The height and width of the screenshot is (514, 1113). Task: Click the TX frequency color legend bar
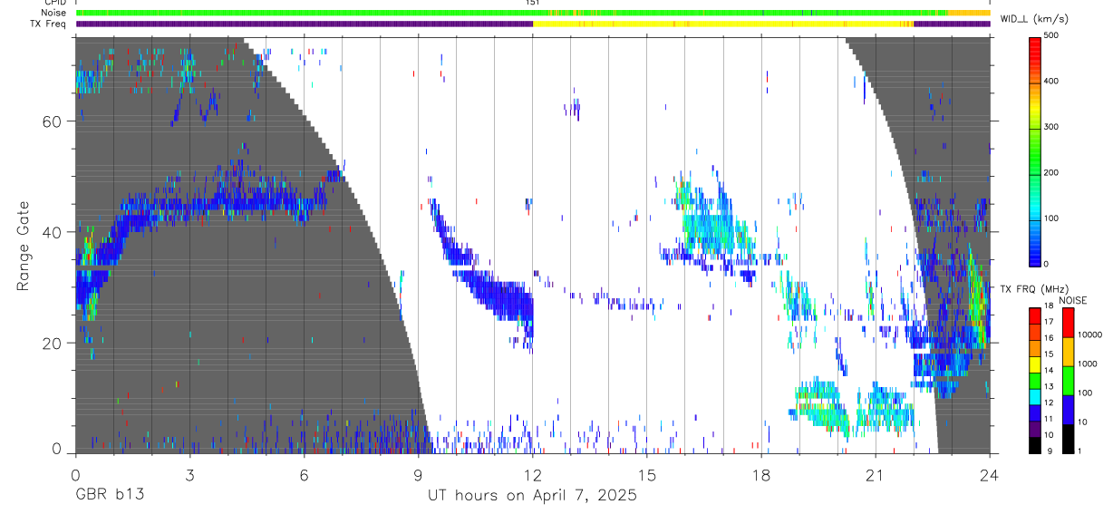click(1034, 380)
